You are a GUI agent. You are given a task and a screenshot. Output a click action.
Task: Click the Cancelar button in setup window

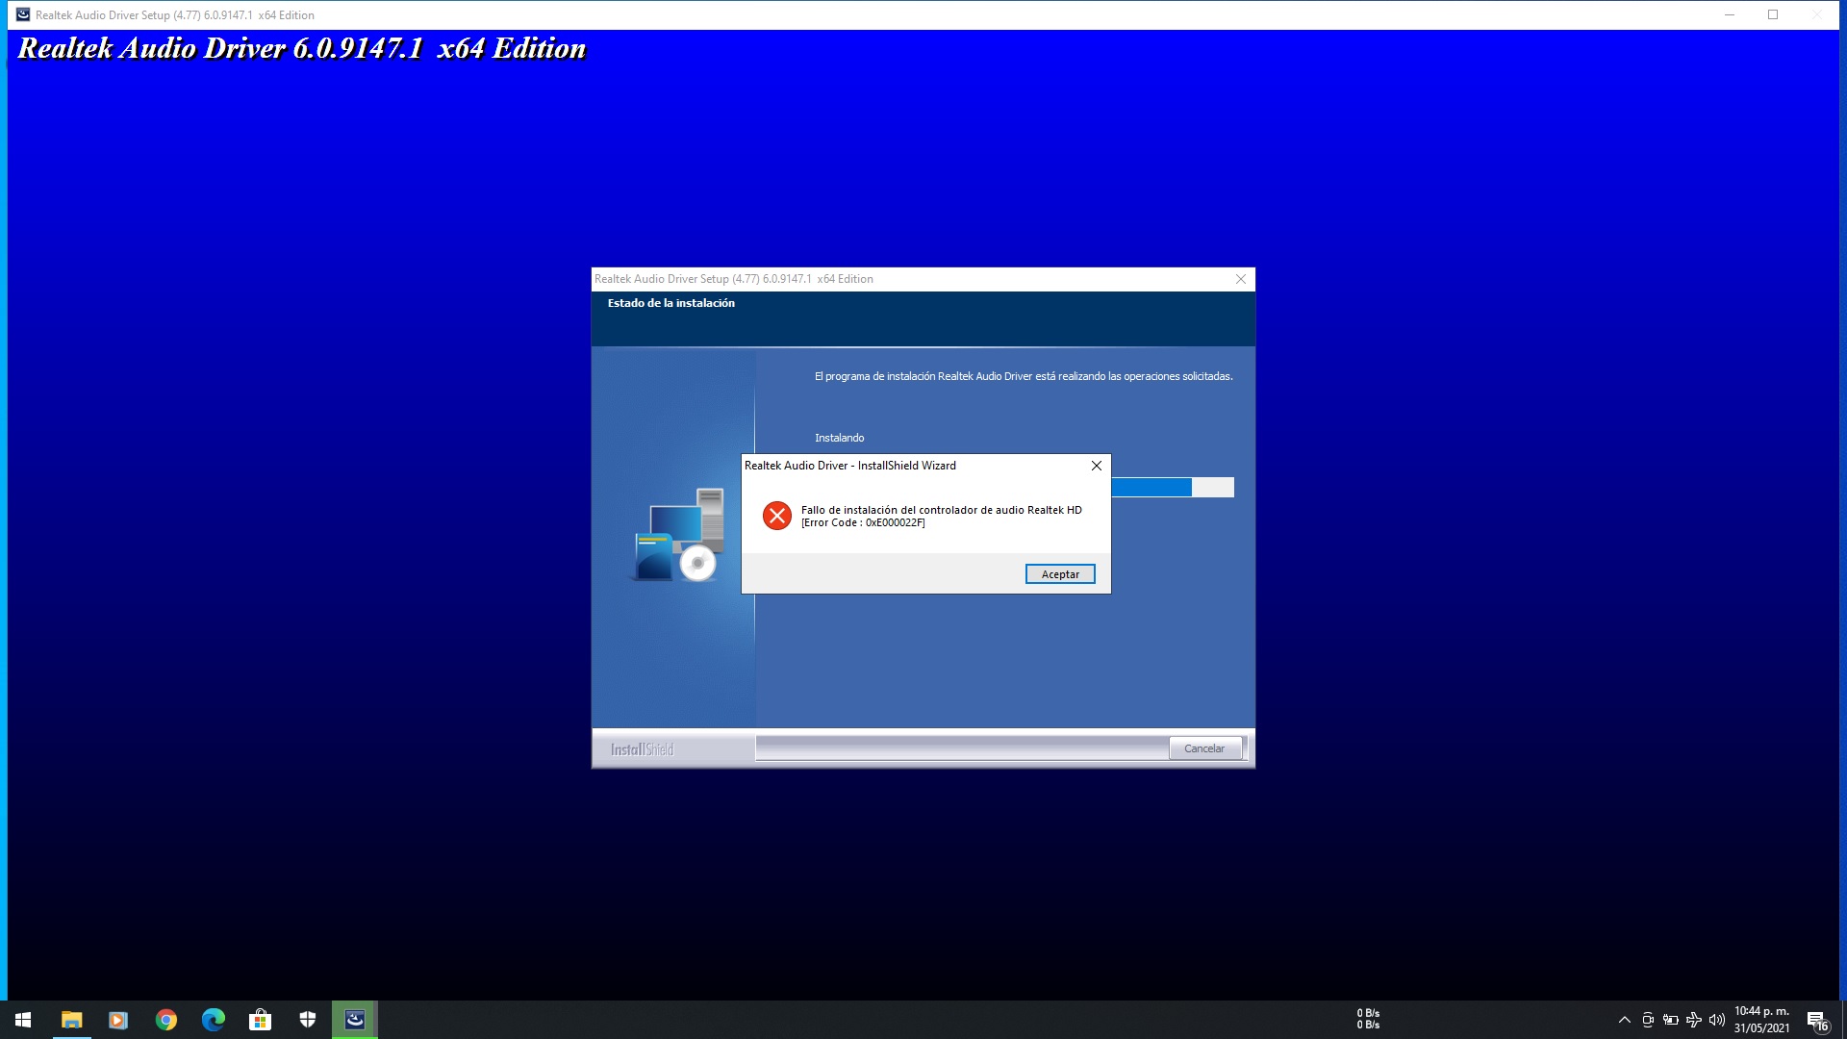1204,748
